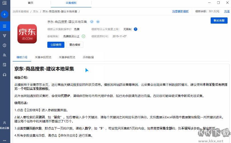Click the 重选模板 button
This screenshot has width=231, height=143.
(75, 45)
